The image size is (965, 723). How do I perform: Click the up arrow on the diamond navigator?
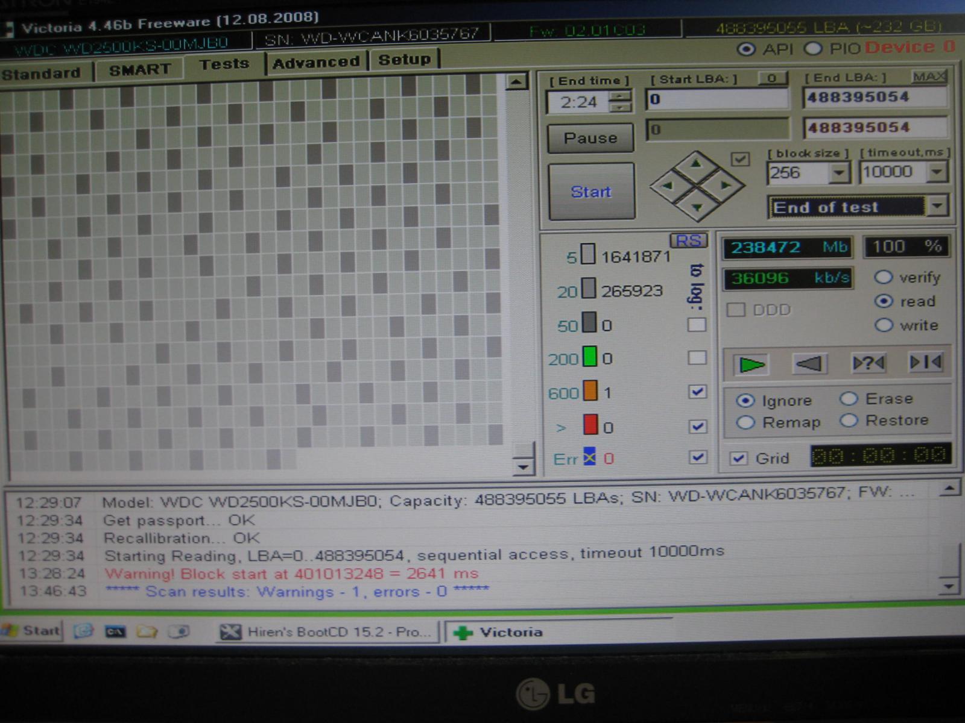pos(697,163)
